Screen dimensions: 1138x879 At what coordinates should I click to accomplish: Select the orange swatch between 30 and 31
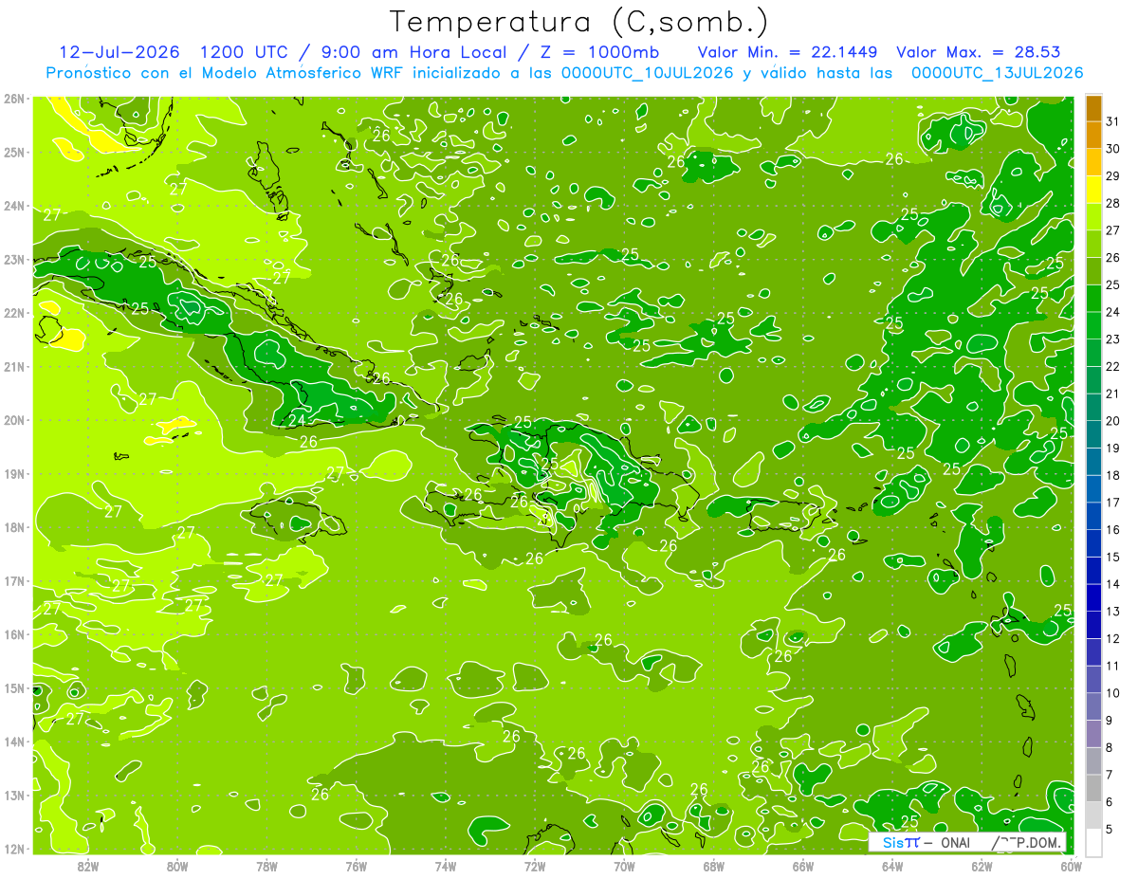coord(1093,136)
